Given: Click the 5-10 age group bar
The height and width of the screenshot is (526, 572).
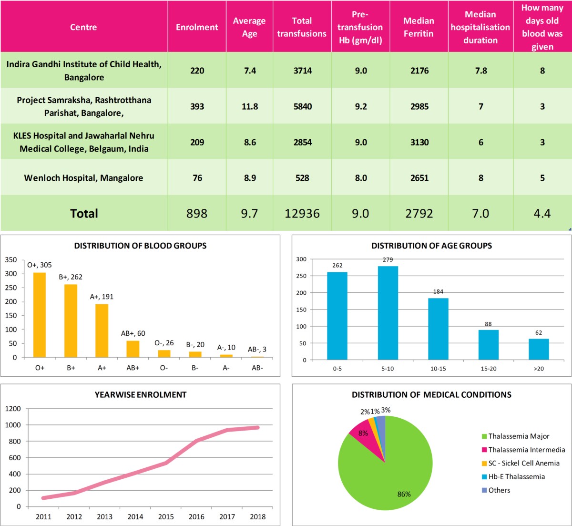Looking at the screenshot, I should pos(388,313).
